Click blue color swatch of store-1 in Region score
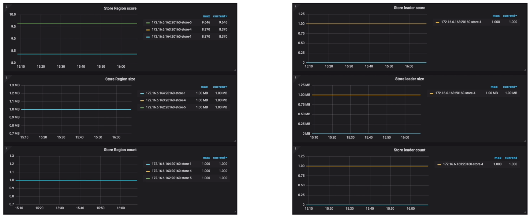Screen dimensions: 530x215 click(148, 37)
